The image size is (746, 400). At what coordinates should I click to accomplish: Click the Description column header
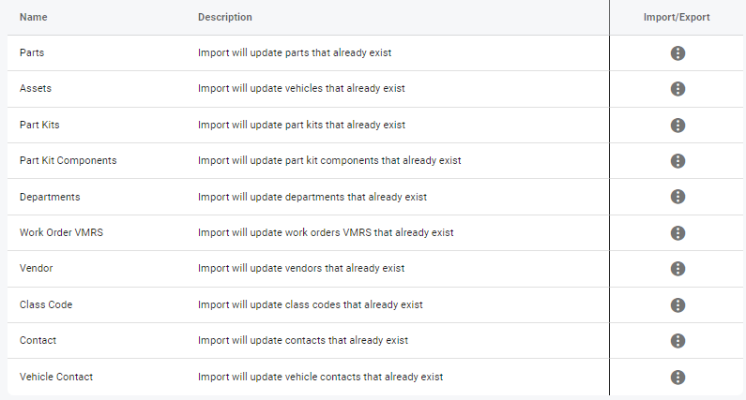[x=225, y=18]
